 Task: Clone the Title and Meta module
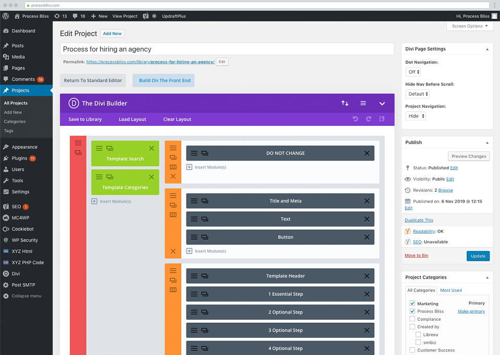click(205, 201)
